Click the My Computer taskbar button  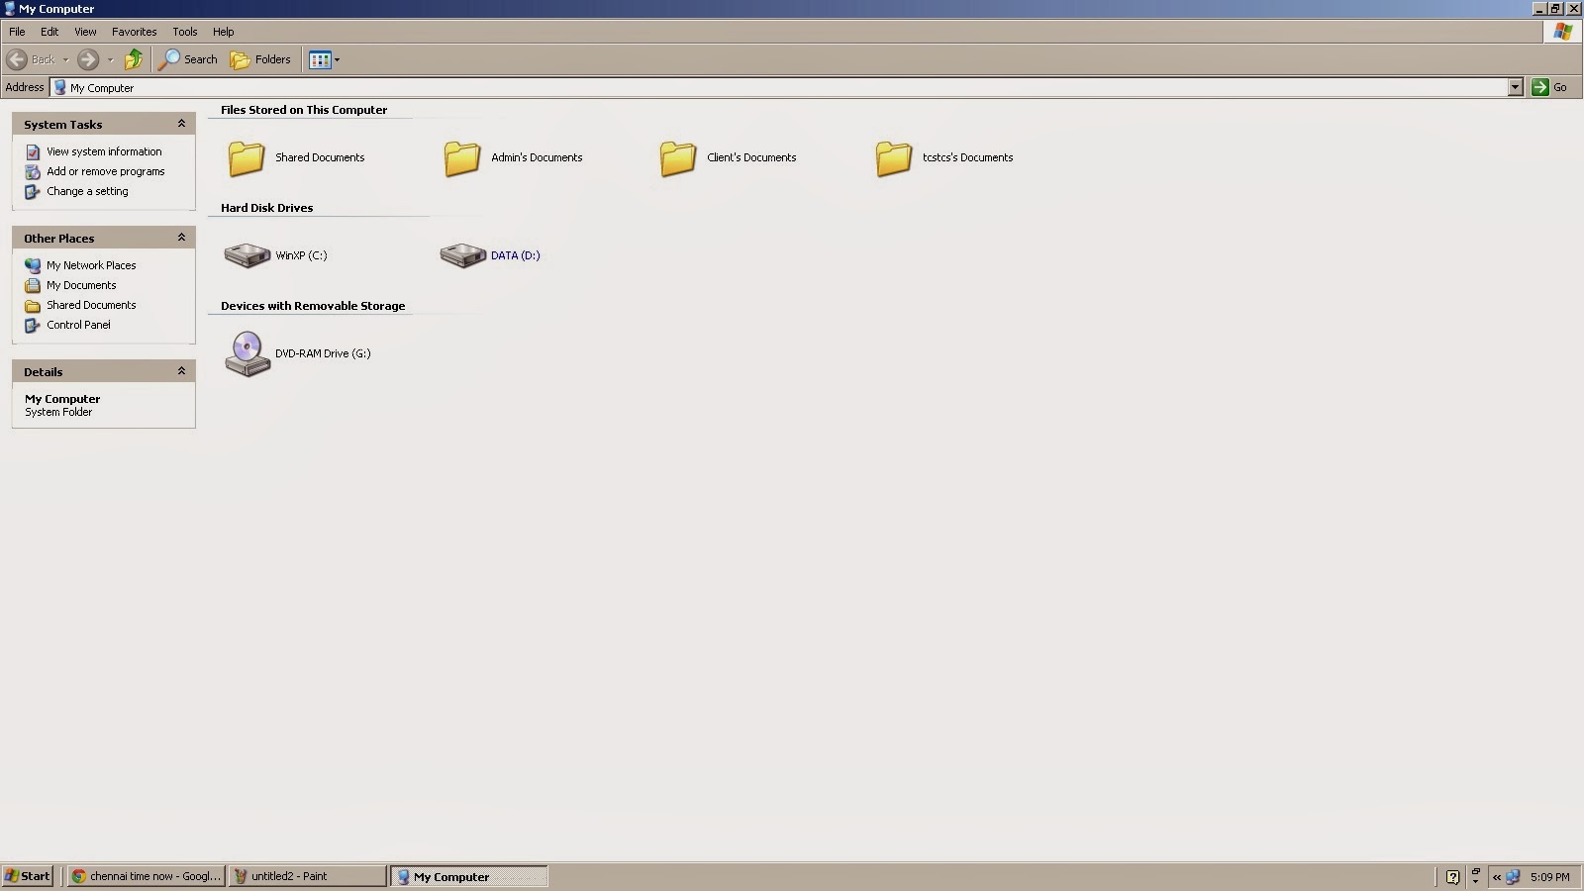point(469,876)
